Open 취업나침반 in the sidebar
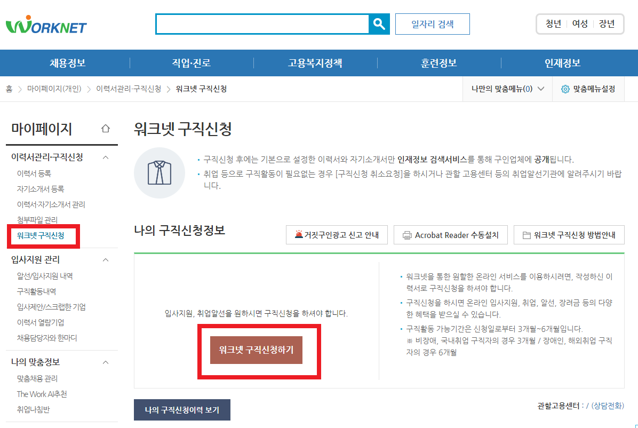Screen dimensions: 638x428 pyautogui.click(x=33, y=410)
